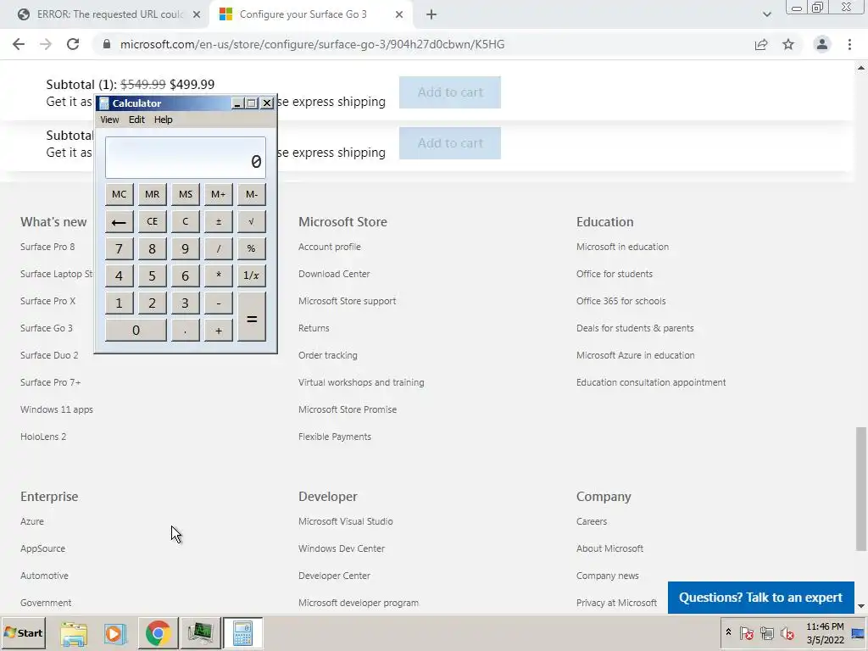
Task: Show hidden tray icons arrow
Action: tap(728, 632)
